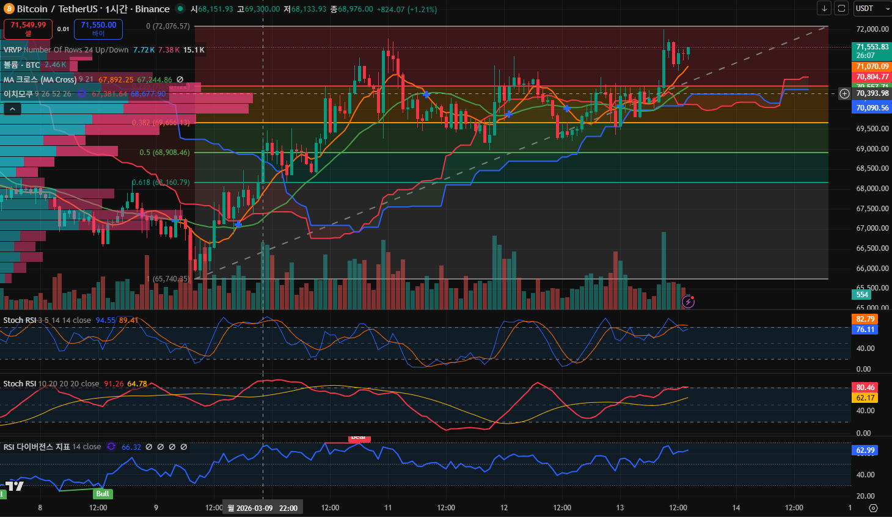This screenshot has height=517, width=892.
Task: Click the fullscreen frame icon in top bar
Action: (x=841, y=9)
